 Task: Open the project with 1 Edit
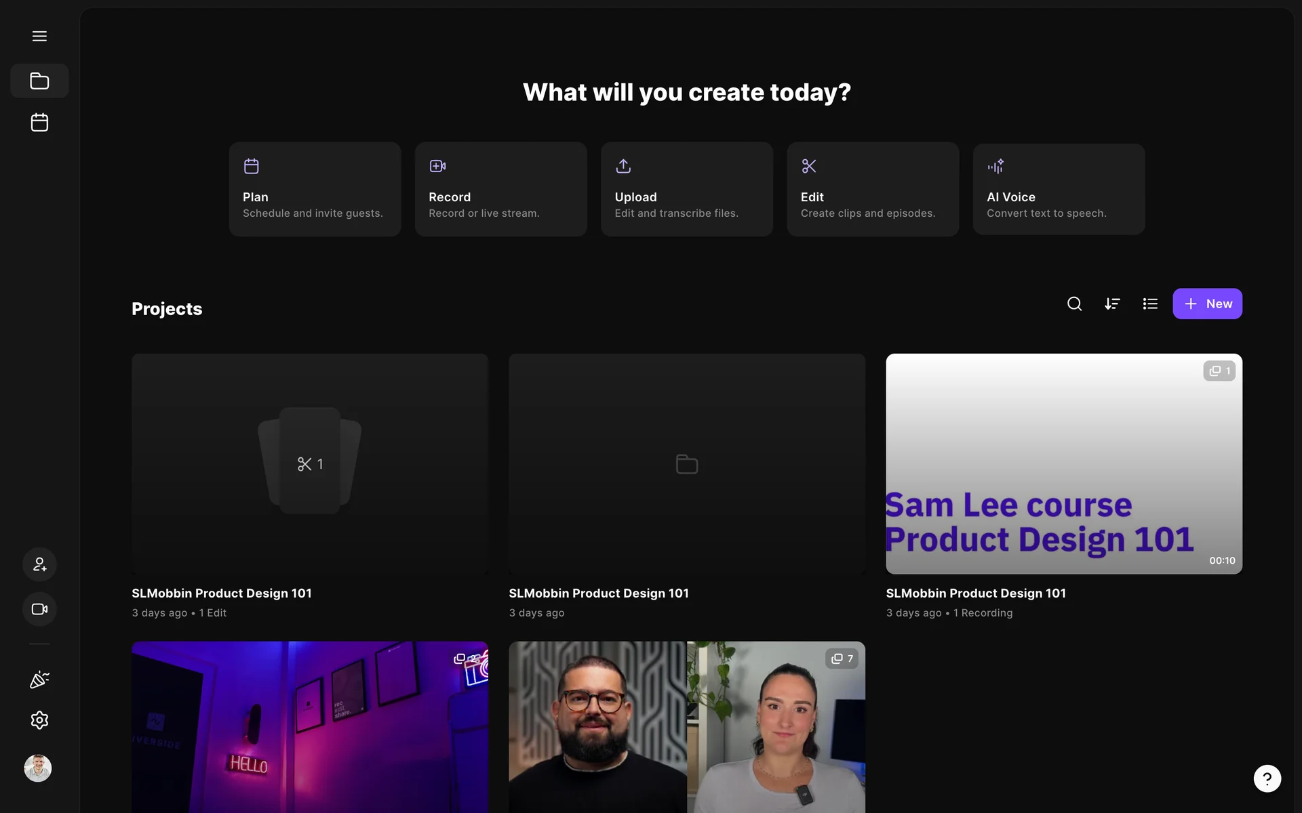(310, 464)
